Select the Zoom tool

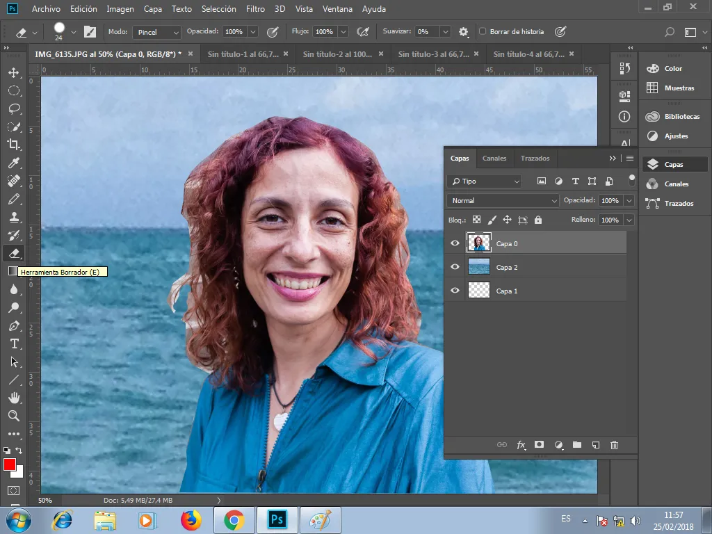click(x=14, y=416)
